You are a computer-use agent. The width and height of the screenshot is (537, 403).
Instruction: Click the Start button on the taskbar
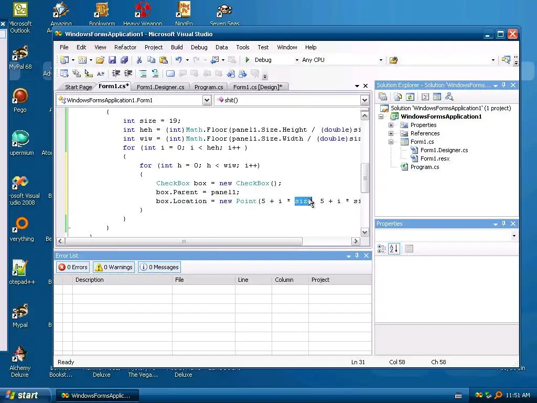point(25,396)
